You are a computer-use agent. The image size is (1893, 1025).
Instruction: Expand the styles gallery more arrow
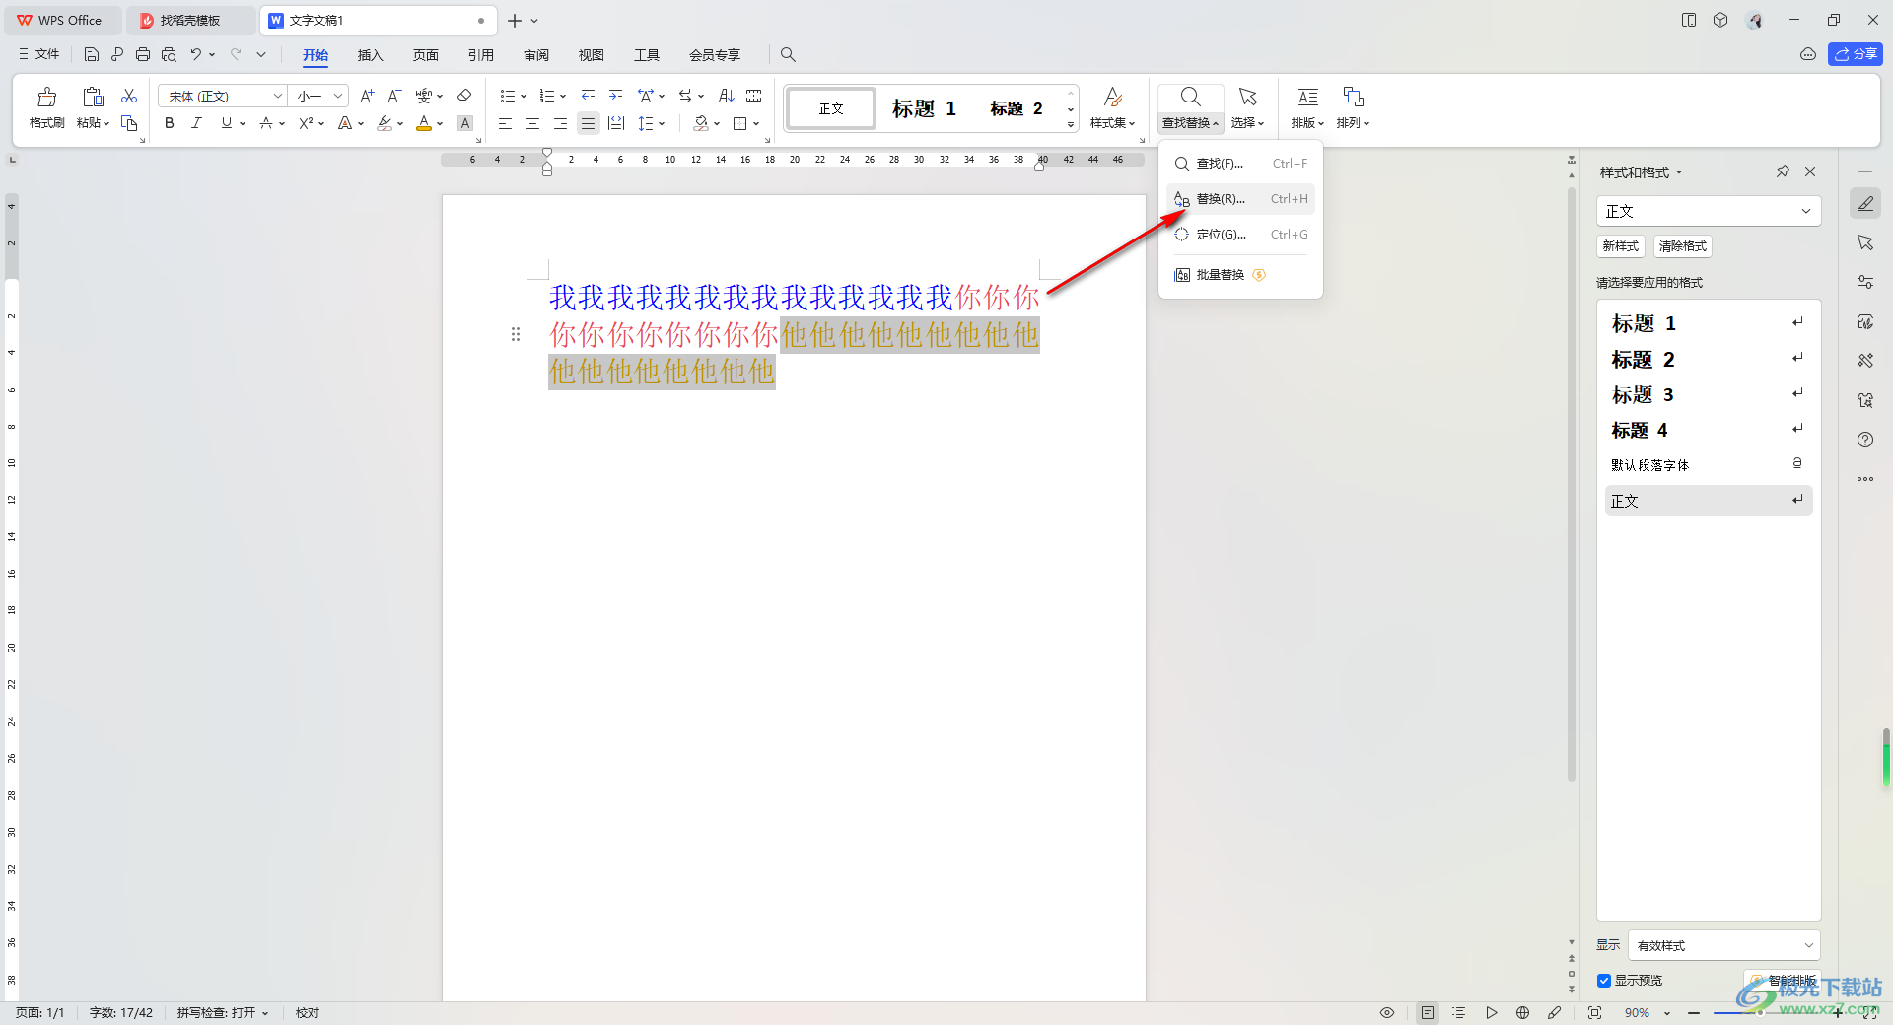1071,124
